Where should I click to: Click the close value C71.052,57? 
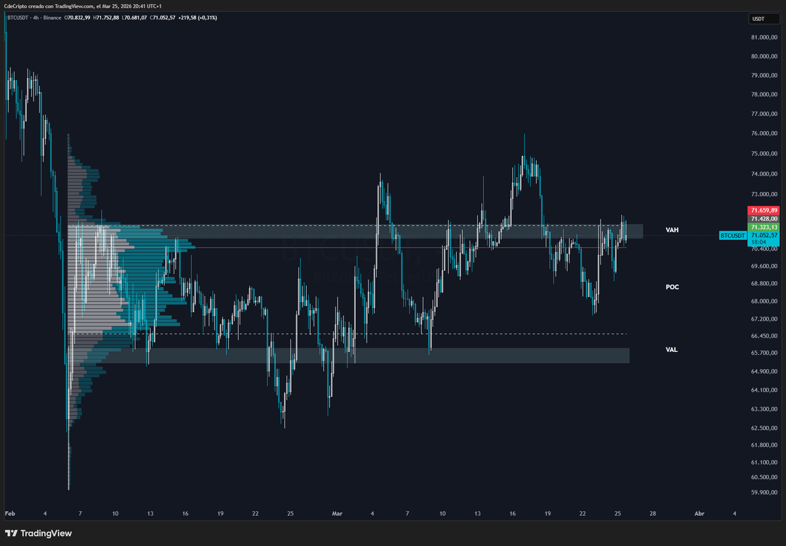[163, 18]
